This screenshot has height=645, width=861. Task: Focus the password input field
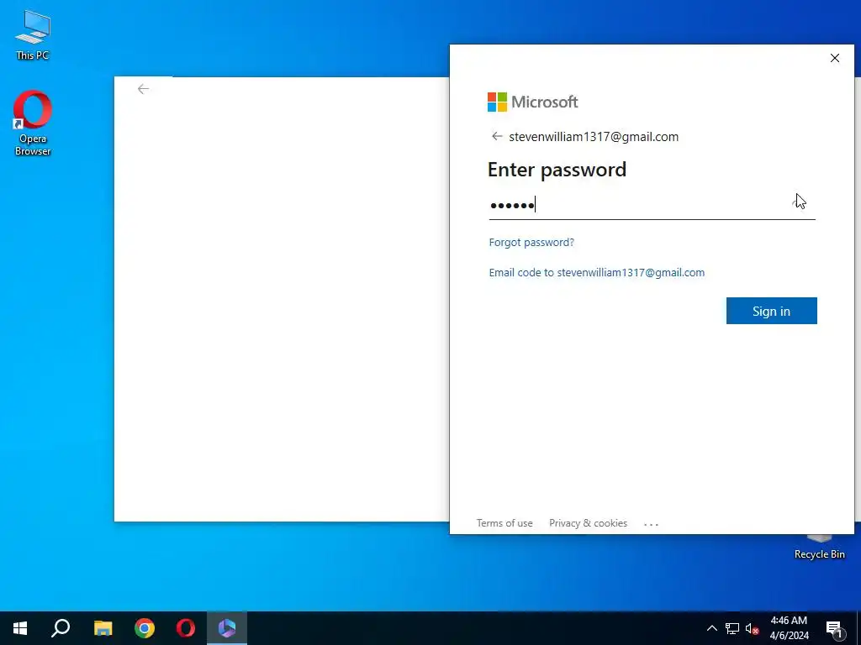652,205
